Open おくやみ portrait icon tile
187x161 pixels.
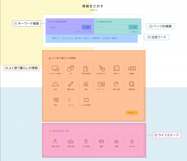click(132, 143)
